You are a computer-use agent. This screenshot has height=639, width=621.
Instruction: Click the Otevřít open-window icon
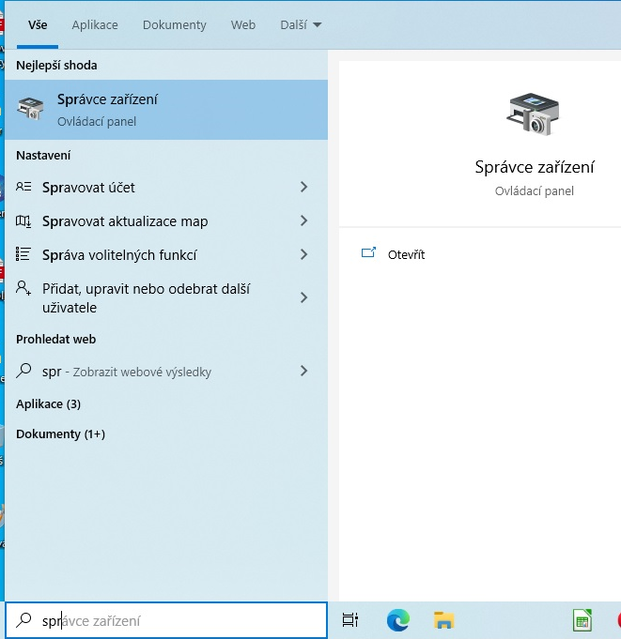pyautogui.click(x=368, y=253)
